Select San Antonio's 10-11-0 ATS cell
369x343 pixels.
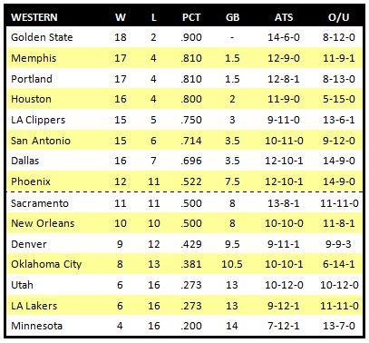(x=284, y=141)
